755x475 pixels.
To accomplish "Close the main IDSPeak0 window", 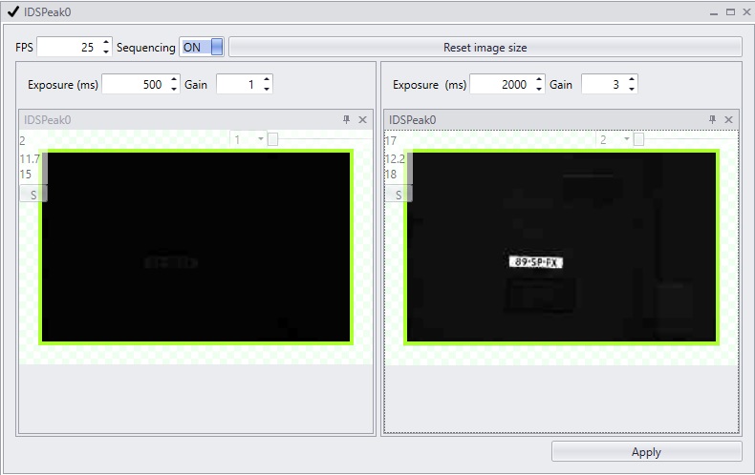I will 746,12.
